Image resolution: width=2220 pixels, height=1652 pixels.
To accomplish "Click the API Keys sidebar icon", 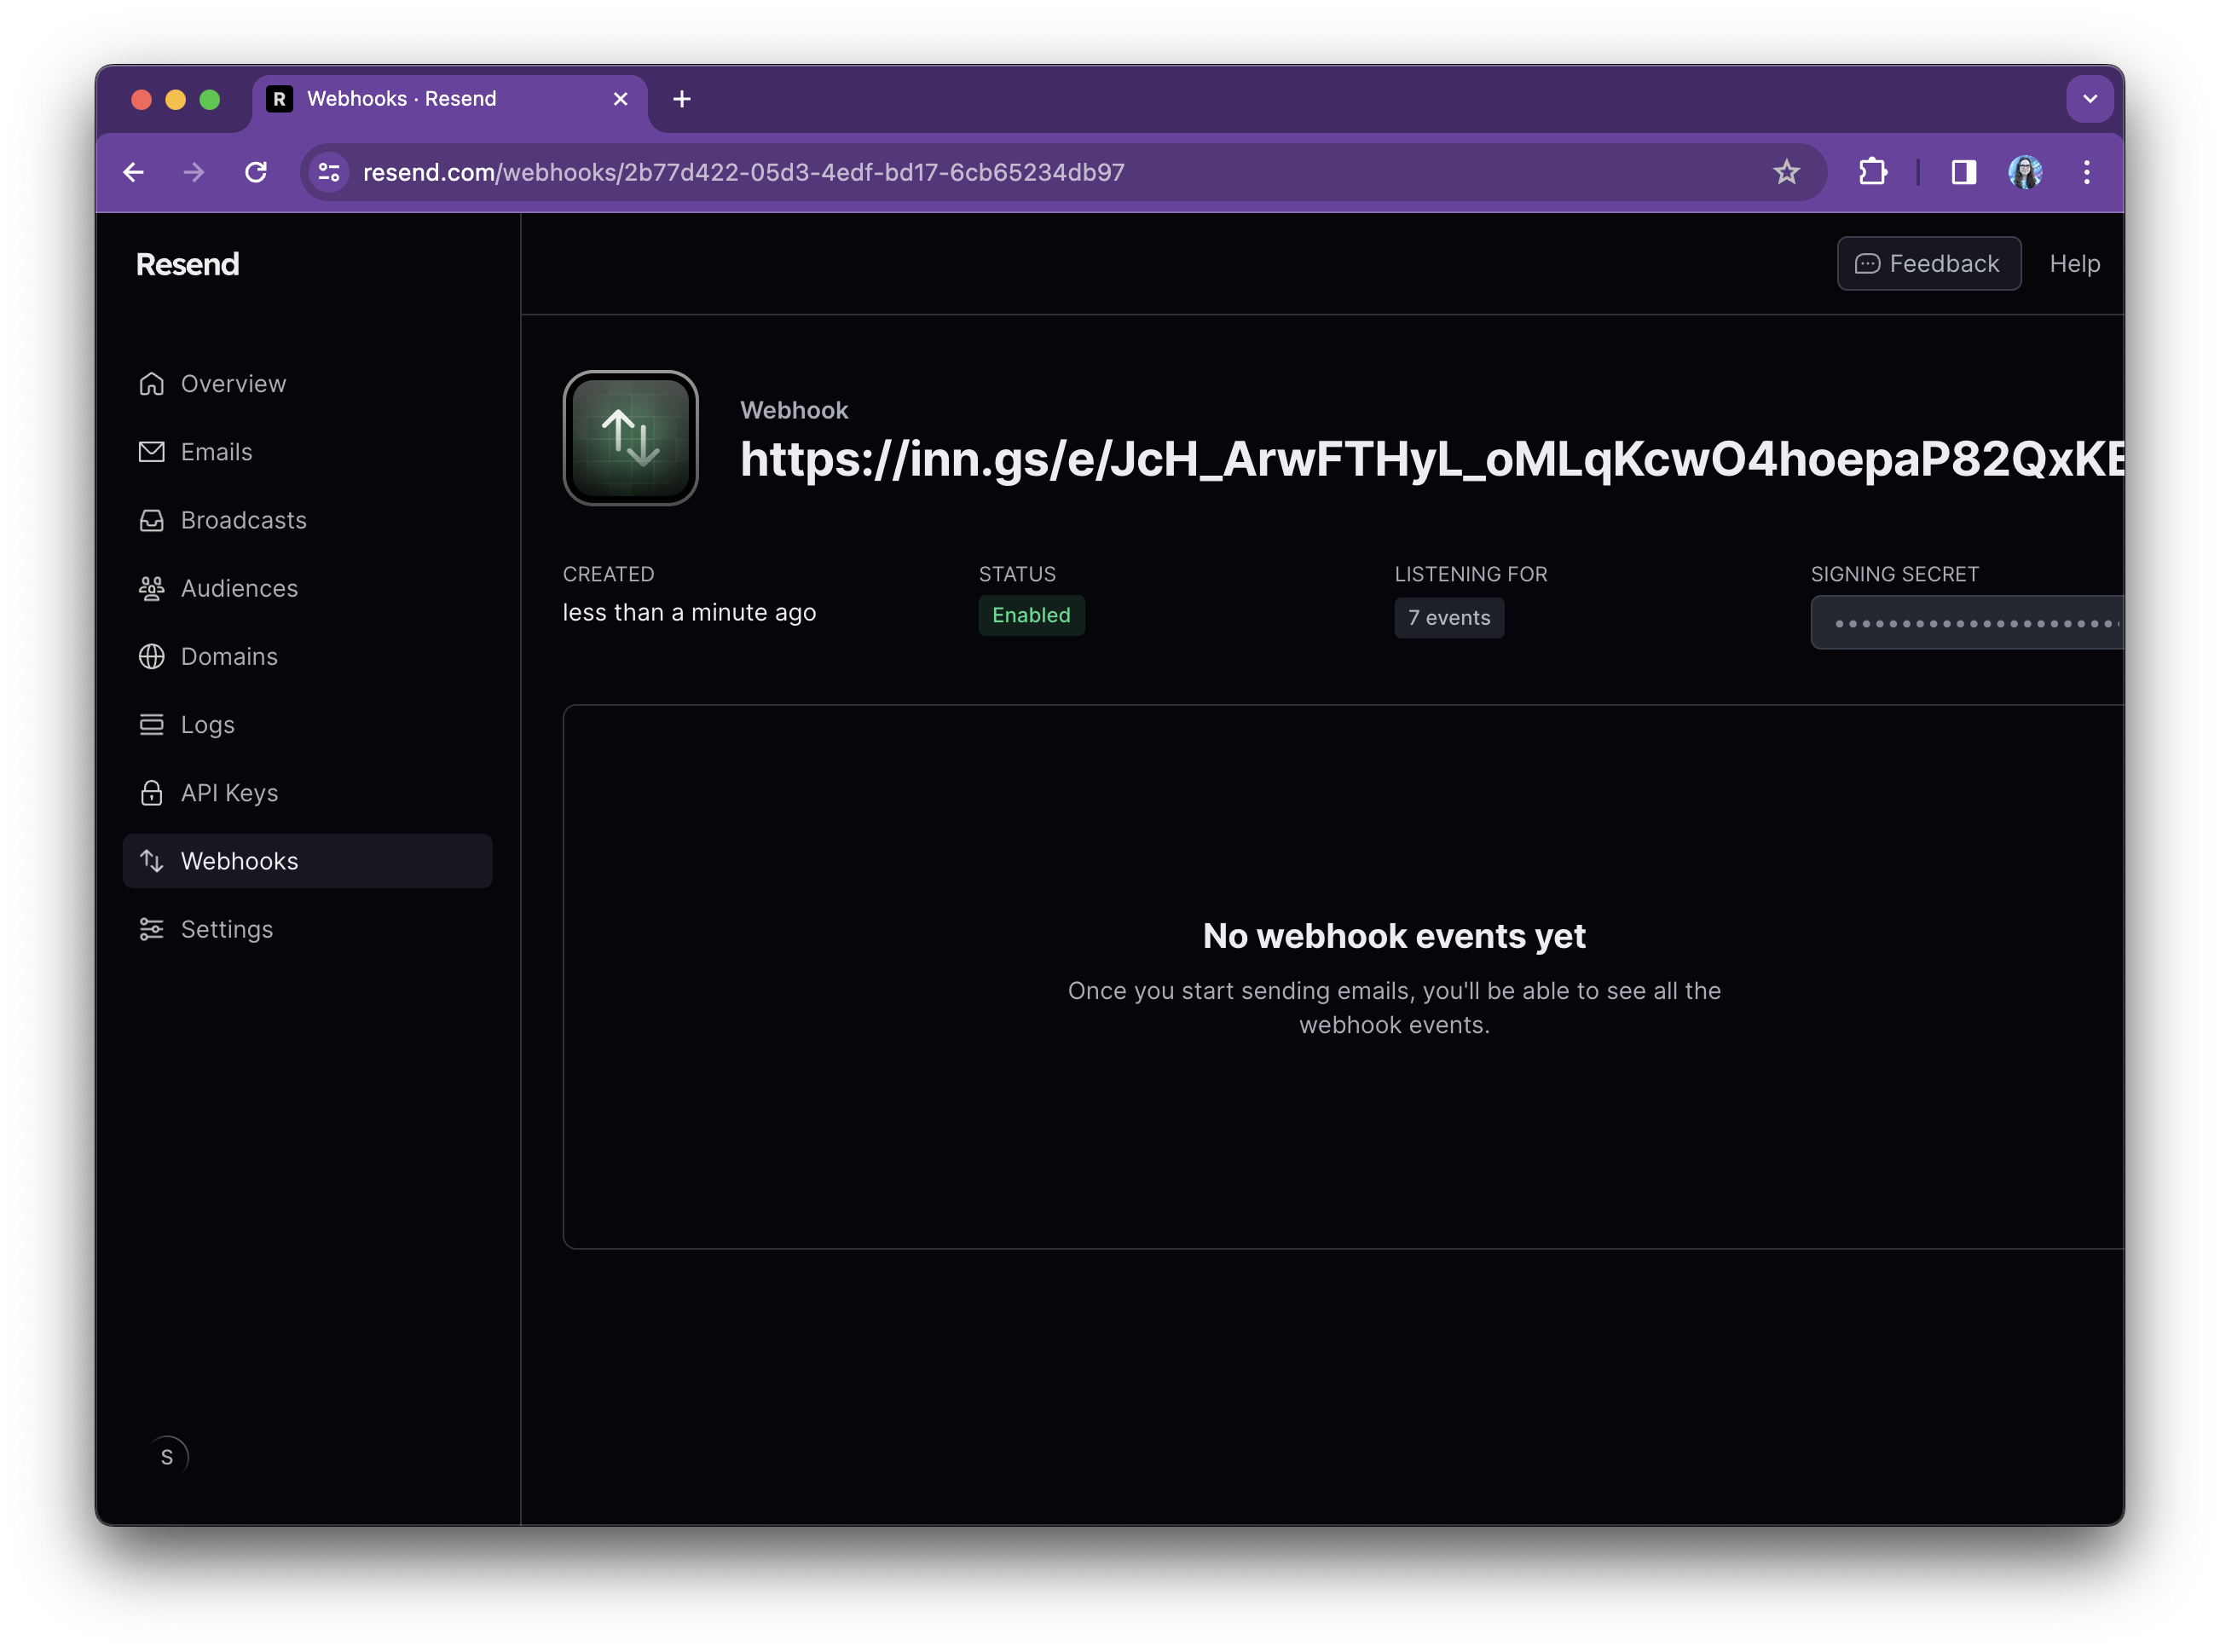I will point(153,791).
